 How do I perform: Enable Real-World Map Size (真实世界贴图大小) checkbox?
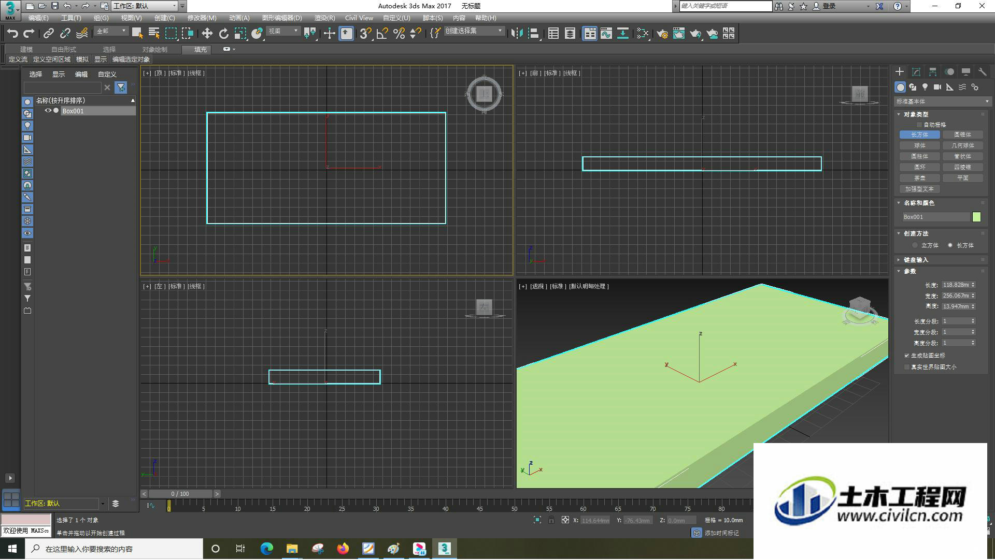coord(907,367)
